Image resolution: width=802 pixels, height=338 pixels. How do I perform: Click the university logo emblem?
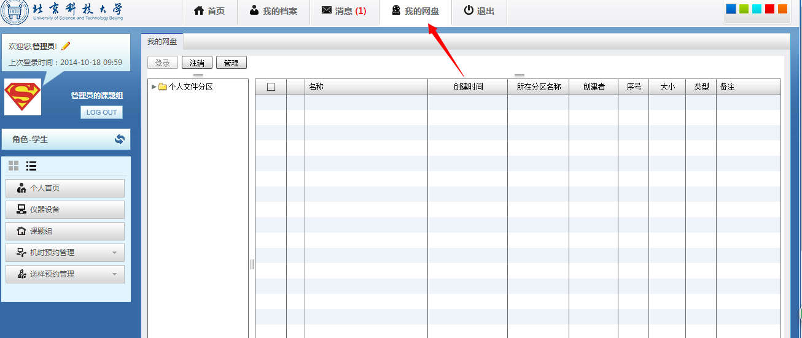coord(14,12)
